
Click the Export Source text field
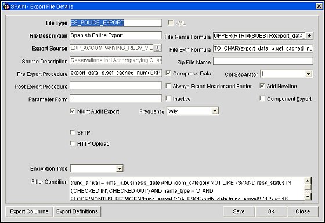tap(111, 48)
